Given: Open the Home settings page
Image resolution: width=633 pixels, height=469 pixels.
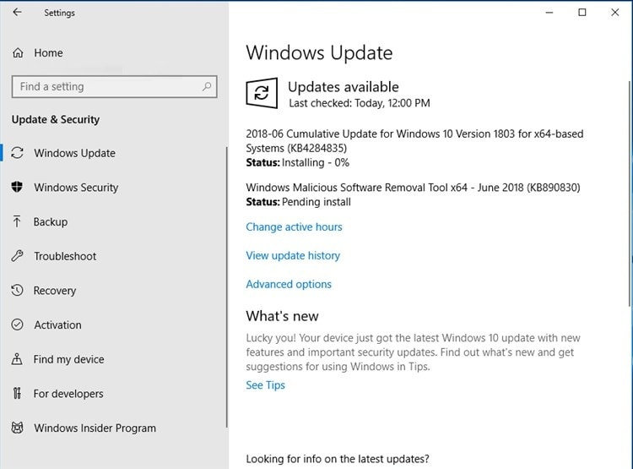Looking at the screenshot, I should (x=48, y=53).
